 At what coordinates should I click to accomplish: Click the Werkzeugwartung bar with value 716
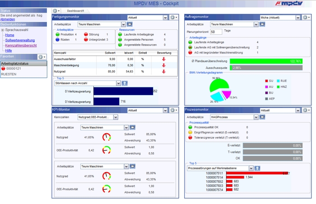(x=107, y=101)
